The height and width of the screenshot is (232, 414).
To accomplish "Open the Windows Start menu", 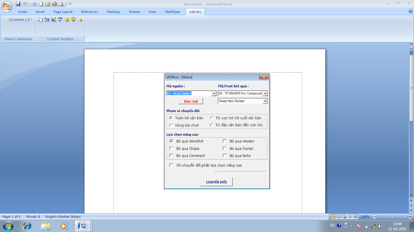I will (7, 226).
